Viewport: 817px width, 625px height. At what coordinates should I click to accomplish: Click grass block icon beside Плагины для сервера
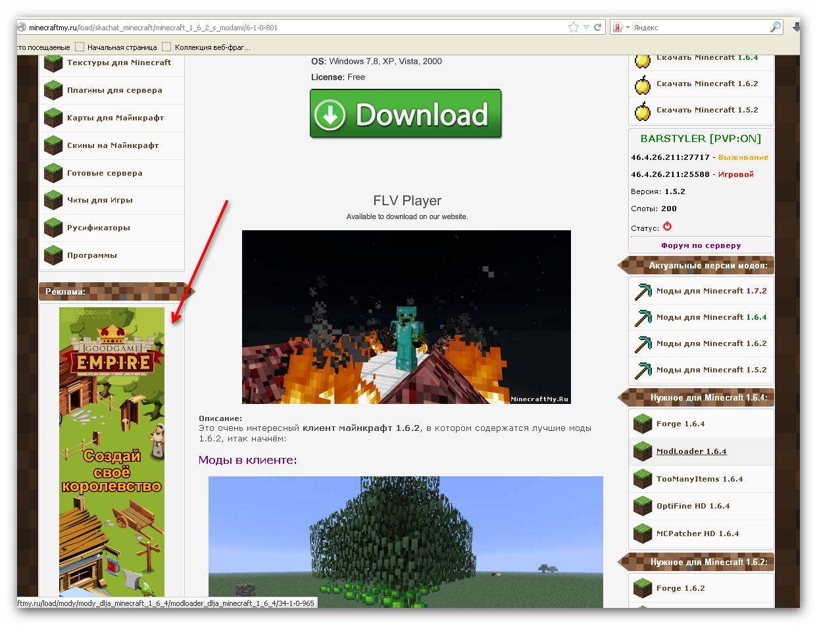pos(53,90)
